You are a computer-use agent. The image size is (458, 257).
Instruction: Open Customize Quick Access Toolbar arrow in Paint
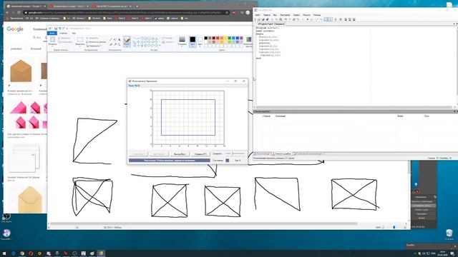67,29
